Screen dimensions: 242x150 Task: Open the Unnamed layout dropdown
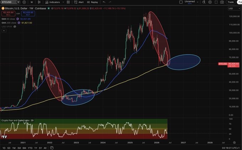(191, 2)
